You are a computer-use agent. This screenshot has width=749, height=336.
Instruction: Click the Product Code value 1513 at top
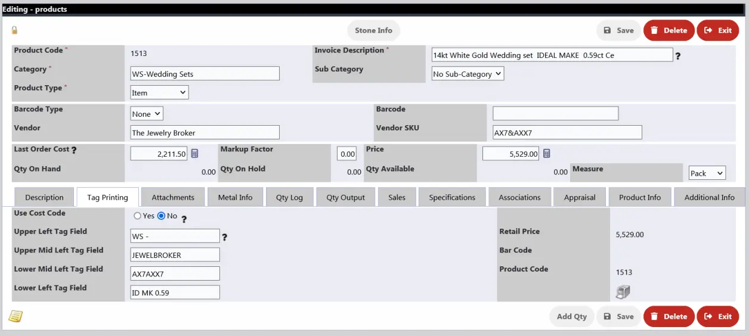tap(139, 53)
